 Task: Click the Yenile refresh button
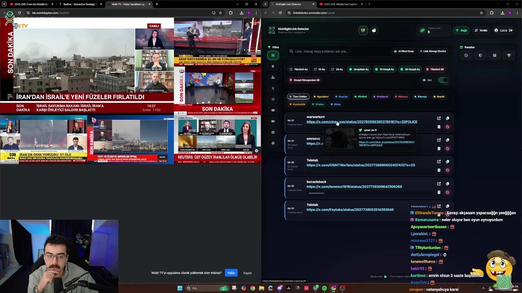(481, 31)
